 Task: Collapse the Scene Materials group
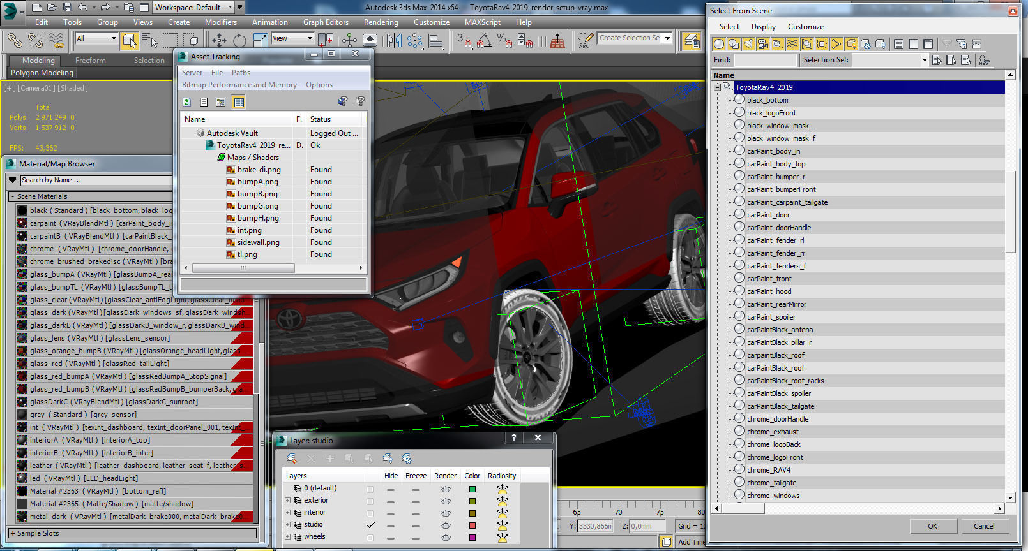click(x=12, y=196)
